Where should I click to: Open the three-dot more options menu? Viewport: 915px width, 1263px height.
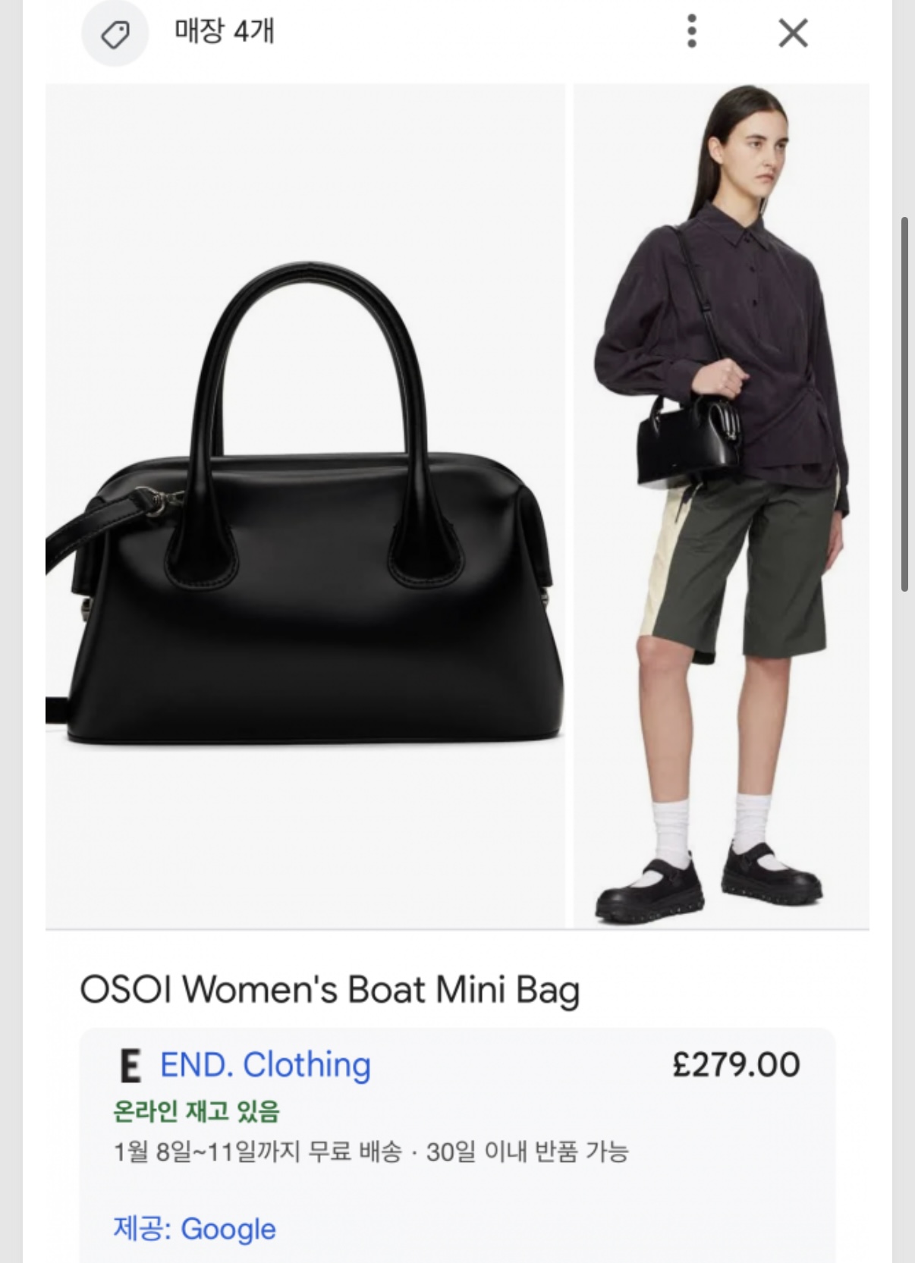click(x=691, y=32)
